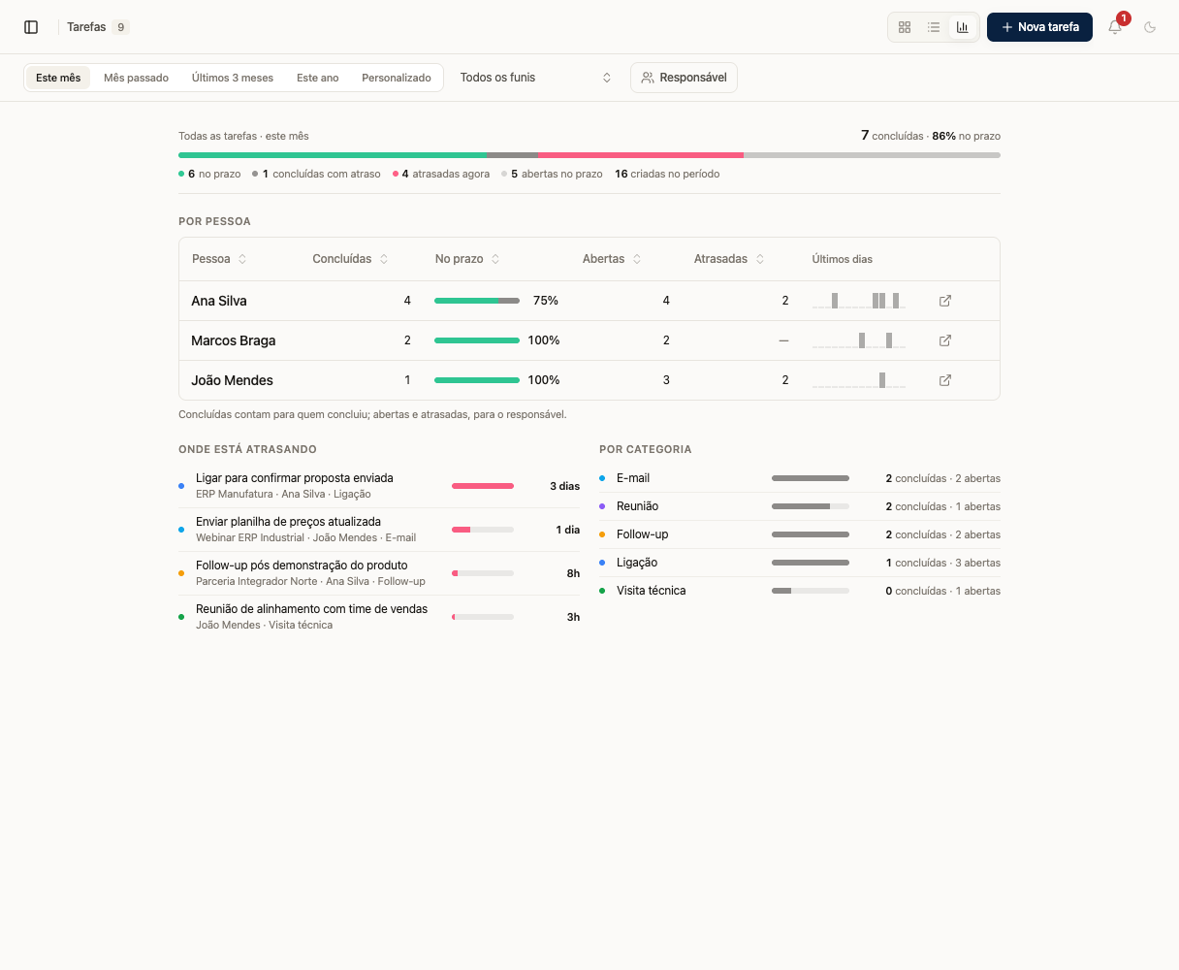1179x970 pixels.
Task: Open task Follow-up pós demonstração do produto
Action: (x=379, y=573)
